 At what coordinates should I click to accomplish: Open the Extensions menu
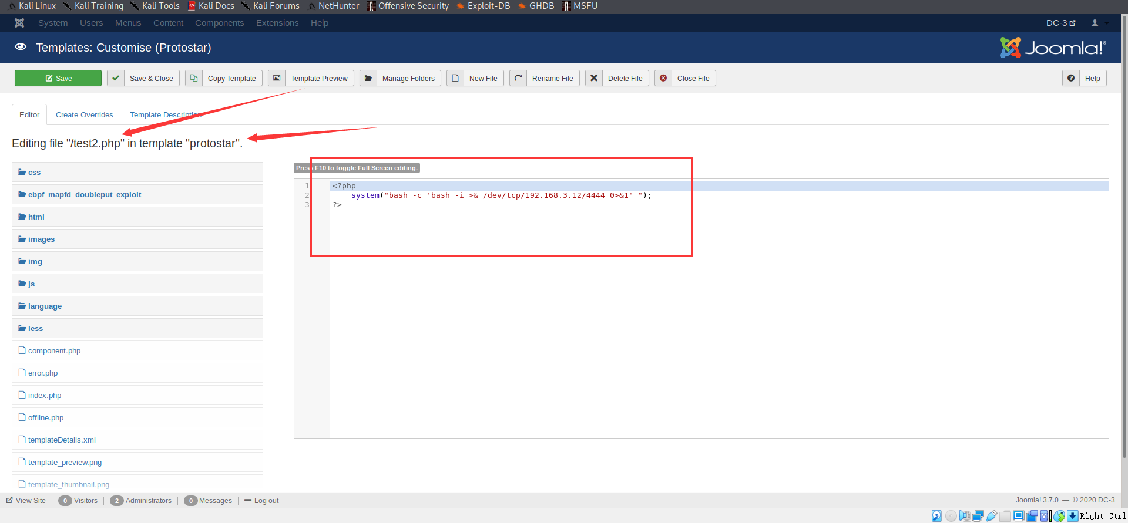click(277, 23)
